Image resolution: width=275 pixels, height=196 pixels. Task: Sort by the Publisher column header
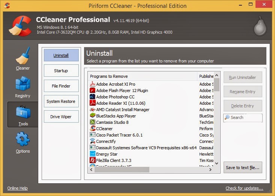(x=205, y=76)
